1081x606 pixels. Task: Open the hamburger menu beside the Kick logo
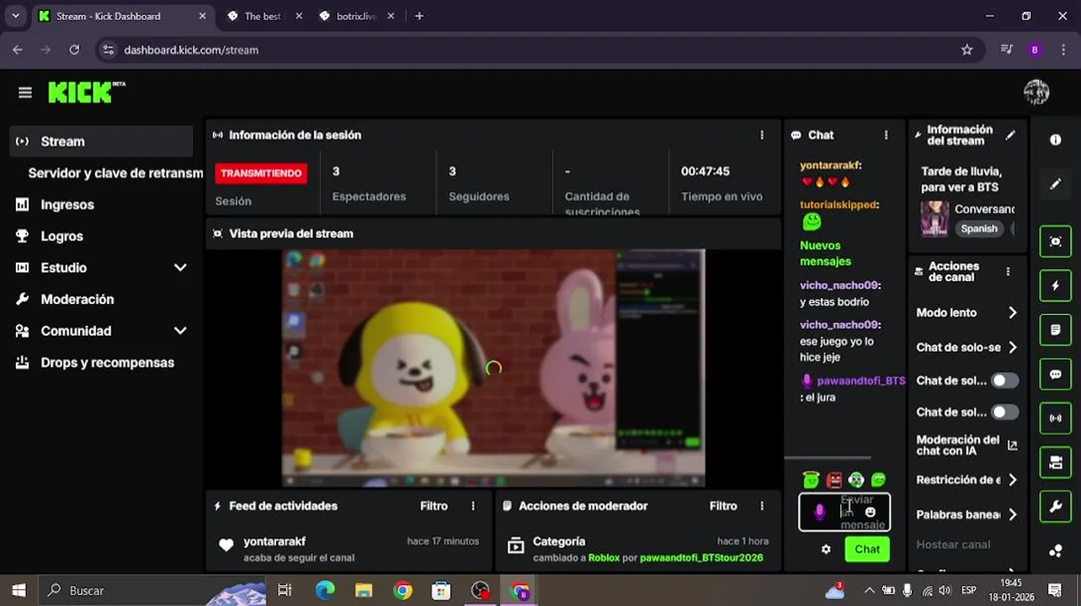[25, 93]
